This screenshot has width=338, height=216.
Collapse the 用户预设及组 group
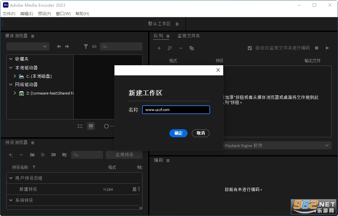(11, 178)
